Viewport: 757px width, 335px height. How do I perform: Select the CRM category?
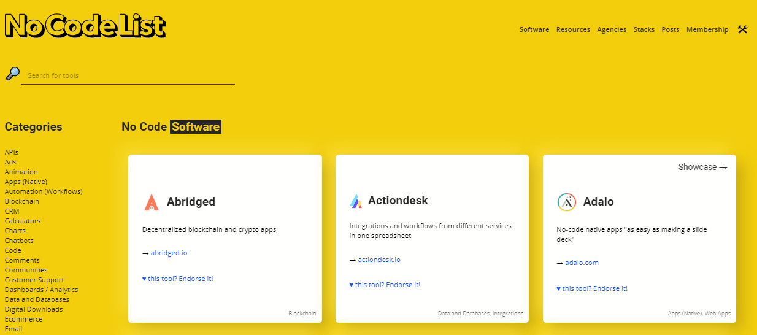tap(12, 211)
